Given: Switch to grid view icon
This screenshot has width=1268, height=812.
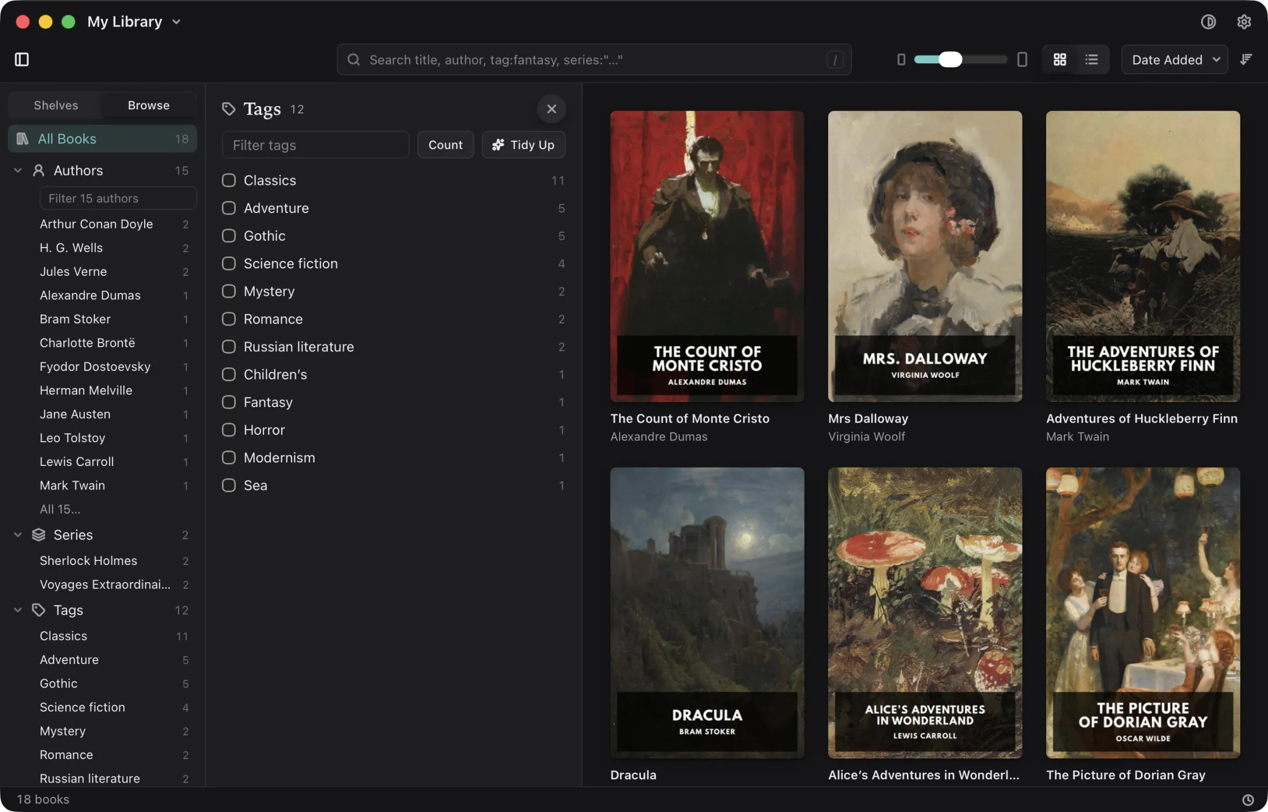Looking at the screenshot, I should click(x=1059, y=59).
